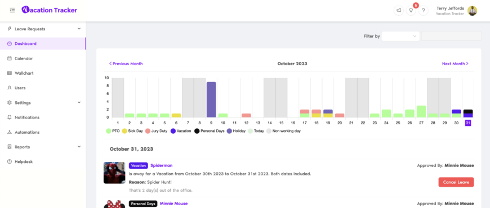
Task: Expand the Leave Requests chevron
Action: coord(79,29)
